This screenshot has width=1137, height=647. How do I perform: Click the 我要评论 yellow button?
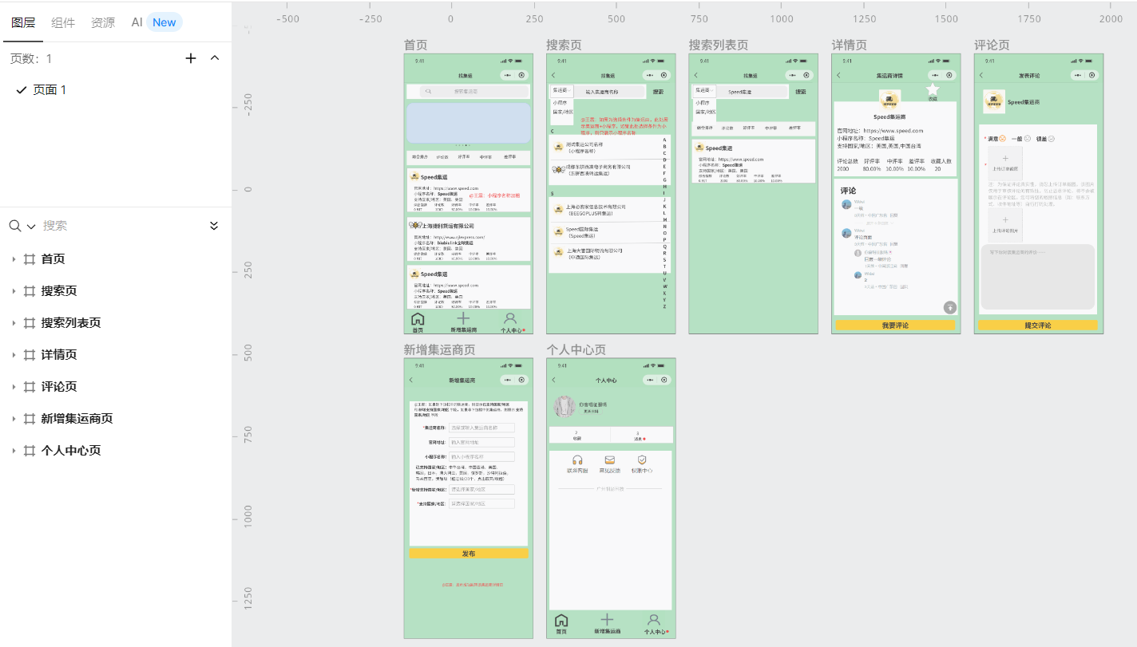[895, 325]
